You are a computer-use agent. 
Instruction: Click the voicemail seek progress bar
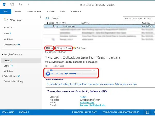click(71, 70)
